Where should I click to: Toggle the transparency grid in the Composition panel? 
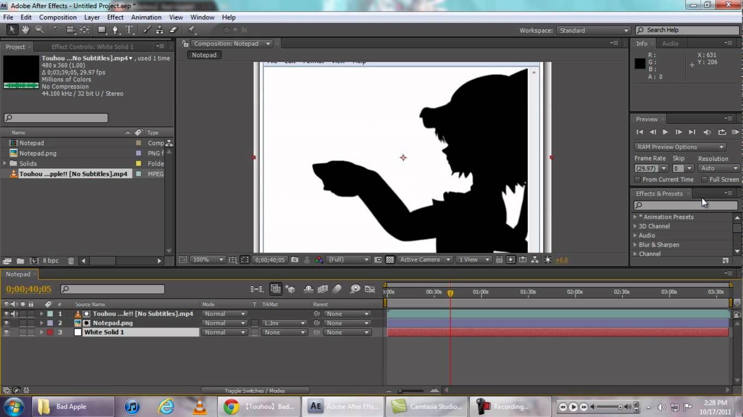(389, 260)
